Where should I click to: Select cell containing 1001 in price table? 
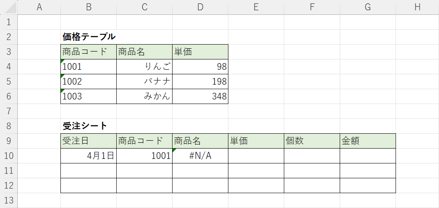[88, 67]
